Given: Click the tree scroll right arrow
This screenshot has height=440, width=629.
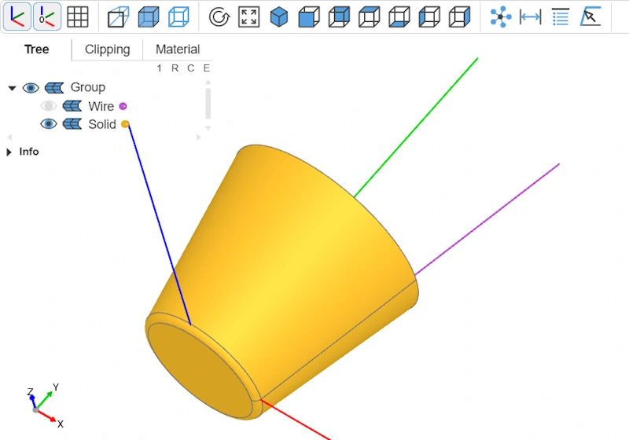Looking at the screenshot, I should pyautogui.click(x=199, y=137).
